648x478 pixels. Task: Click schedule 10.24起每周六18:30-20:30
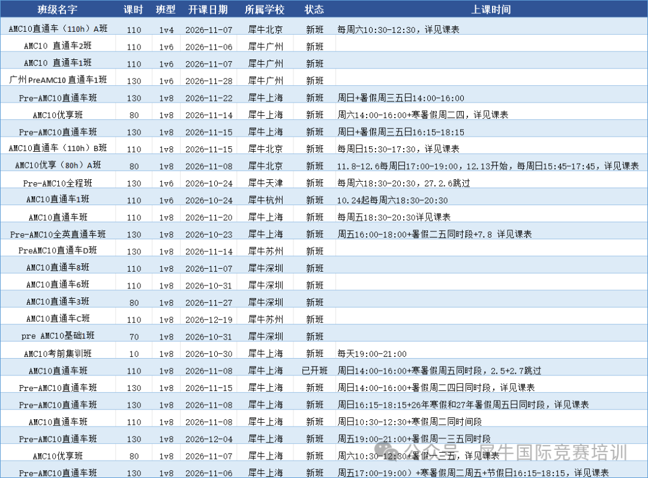tap(392, 200)
